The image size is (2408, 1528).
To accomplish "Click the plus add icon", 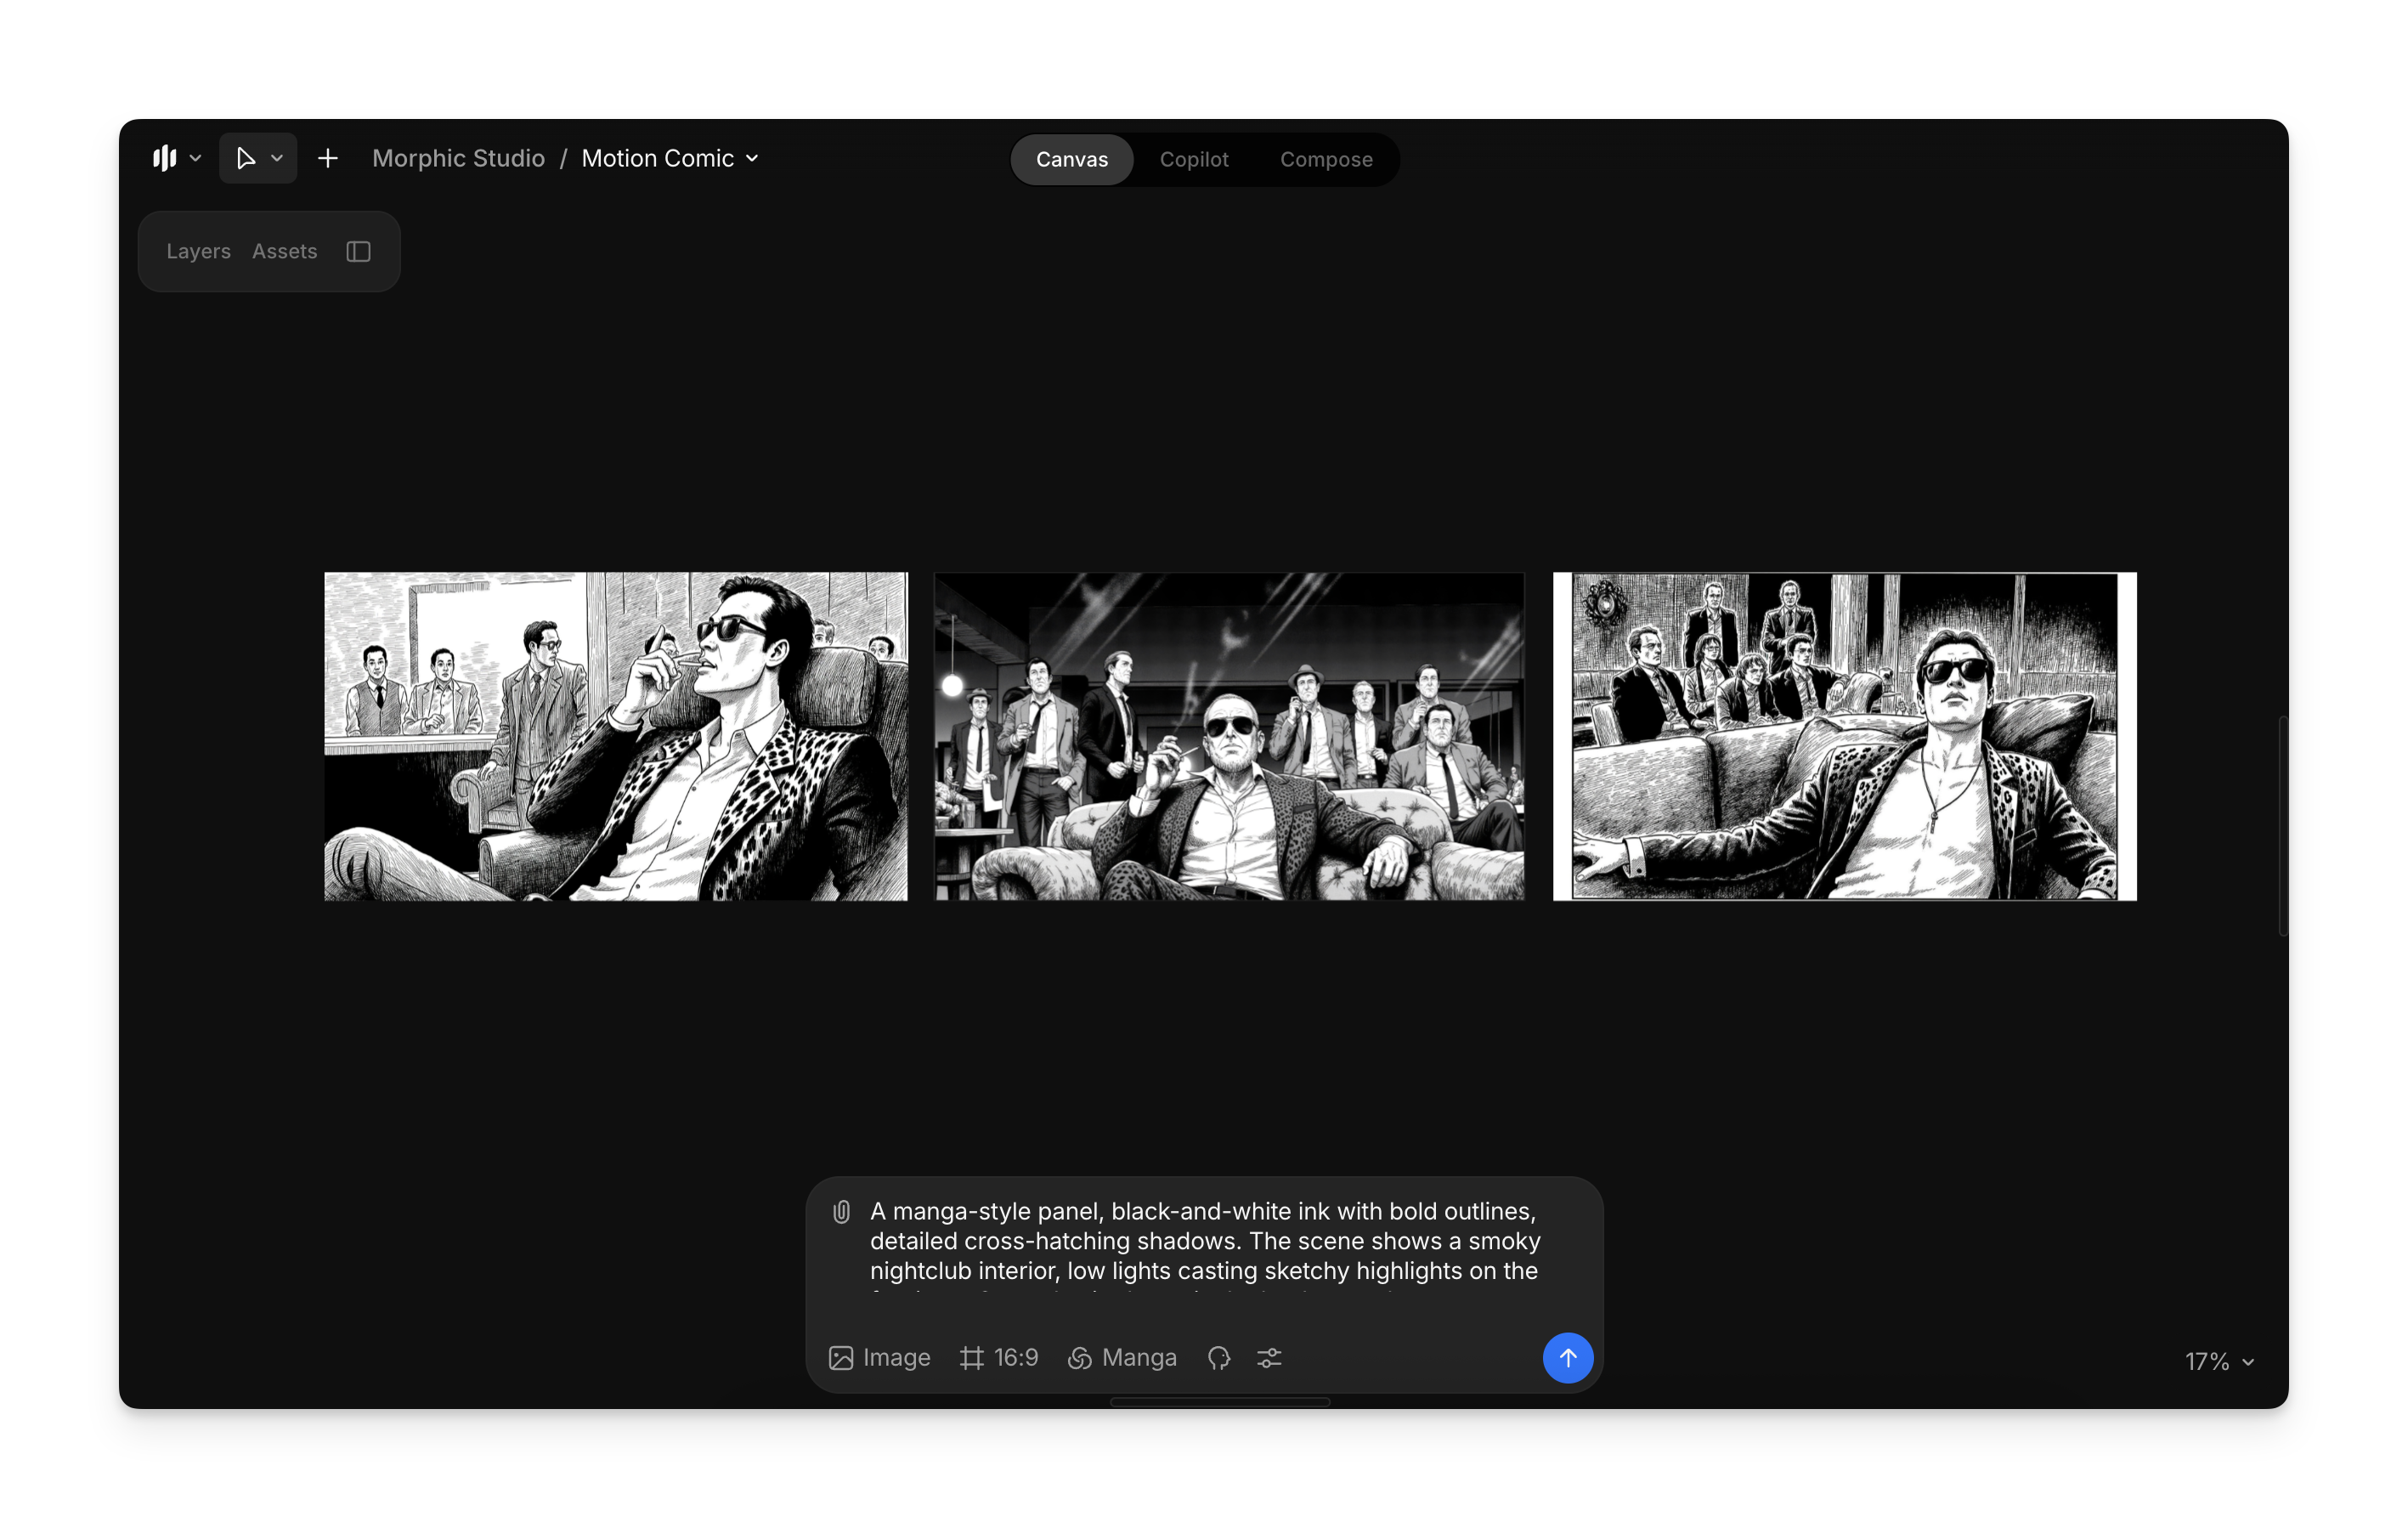I will tap(328, 158).
